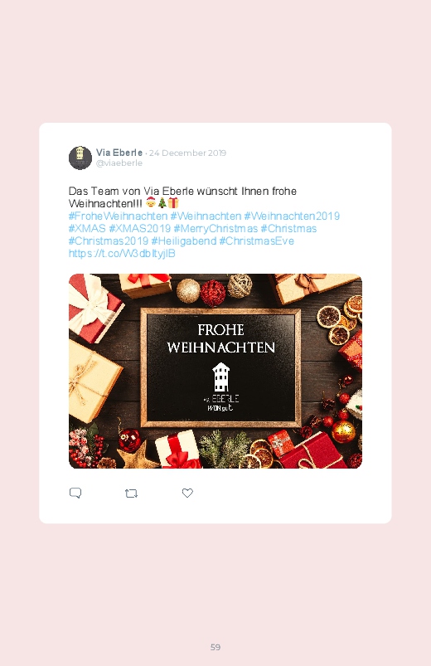Open the 24 December 2019 timestamp
This screenshot has height=666, width=431.
click(187, 153)
